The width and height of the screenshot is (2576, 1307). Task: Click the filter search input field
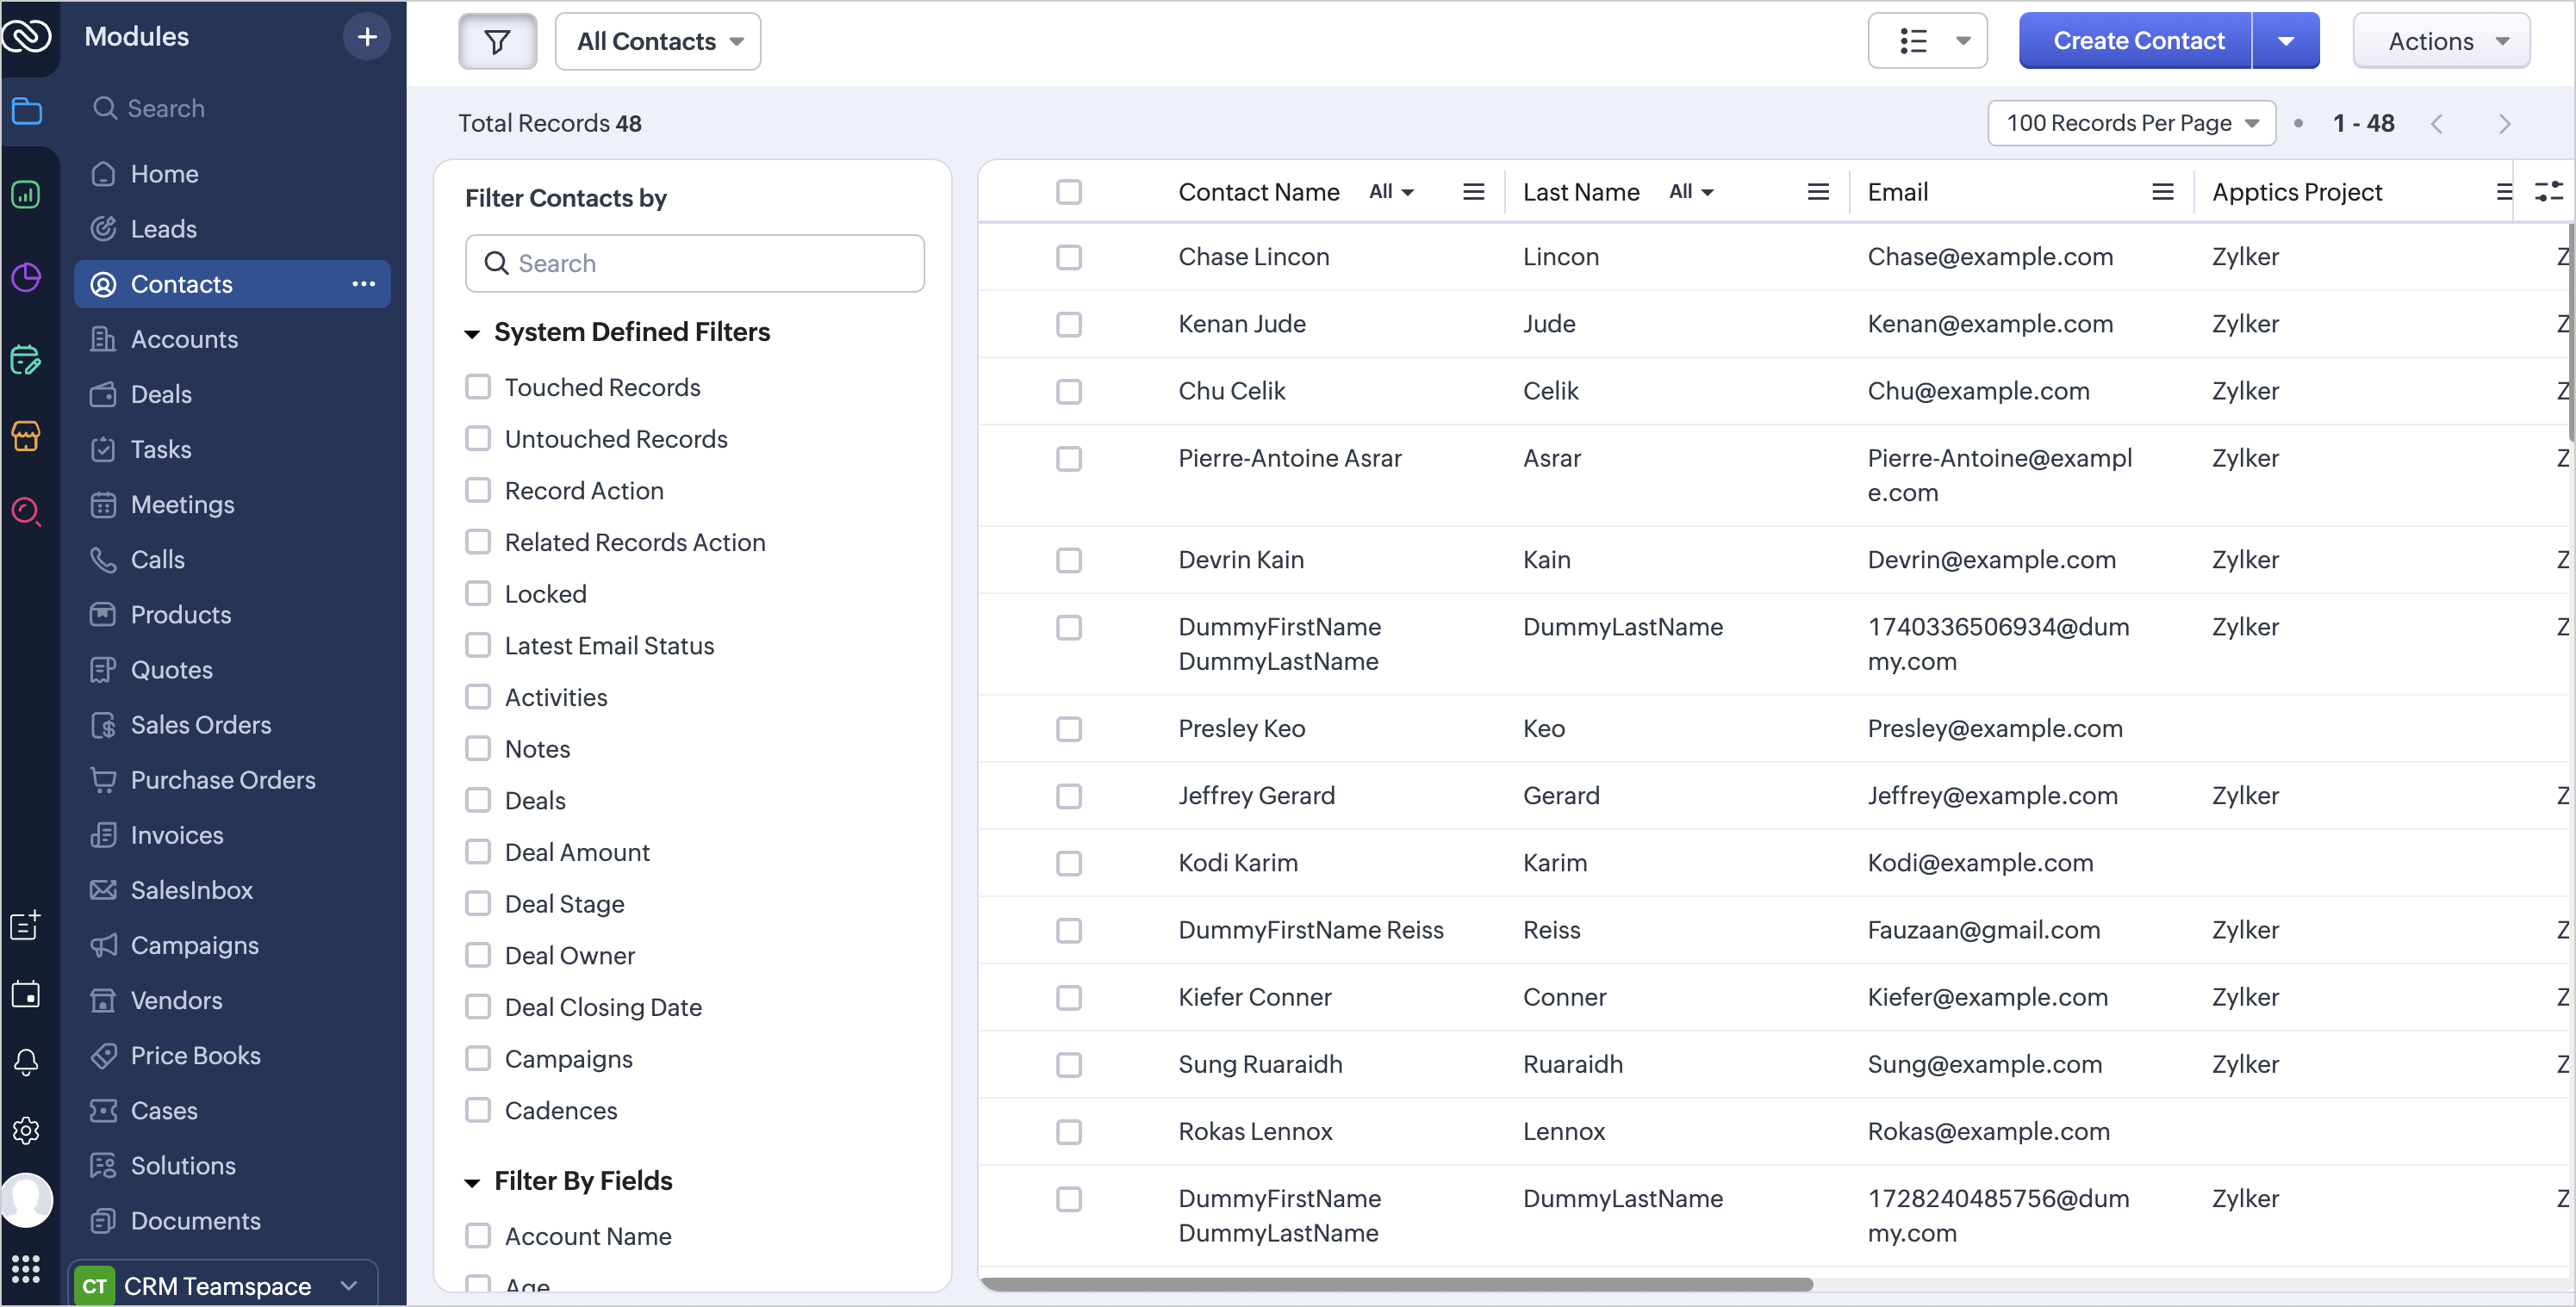[x=694, y=263]
